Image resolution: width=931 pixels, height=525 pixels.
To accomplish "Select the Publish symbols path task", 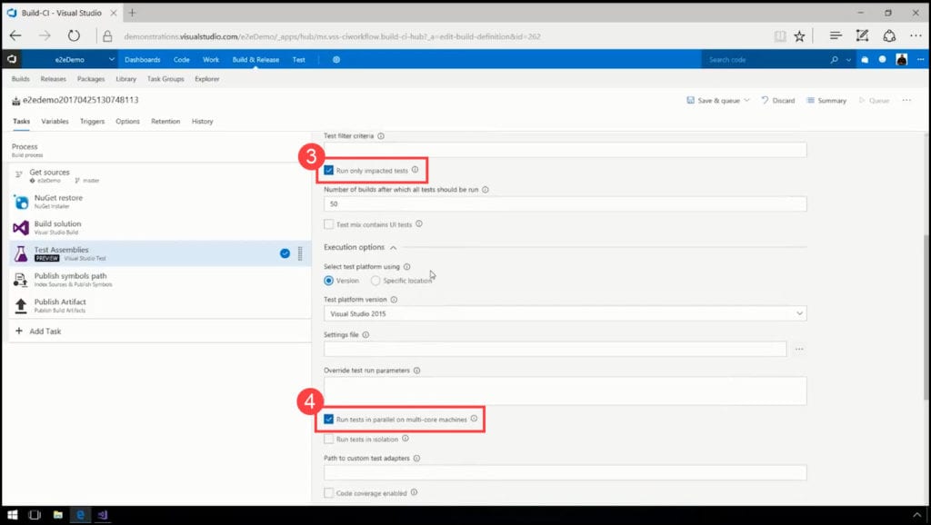I will 160,280.
